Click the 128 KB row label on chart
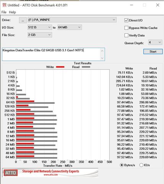 click(x=10, y=107)
